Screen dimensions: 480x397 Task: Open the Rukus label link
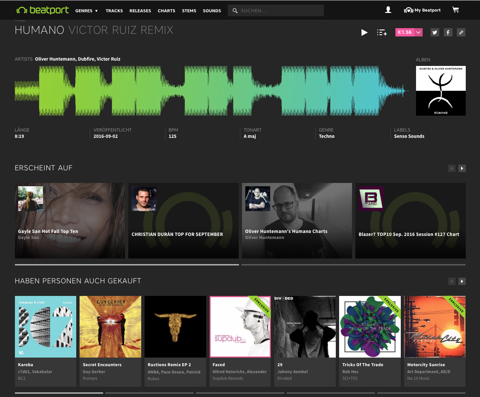(153, 379)
